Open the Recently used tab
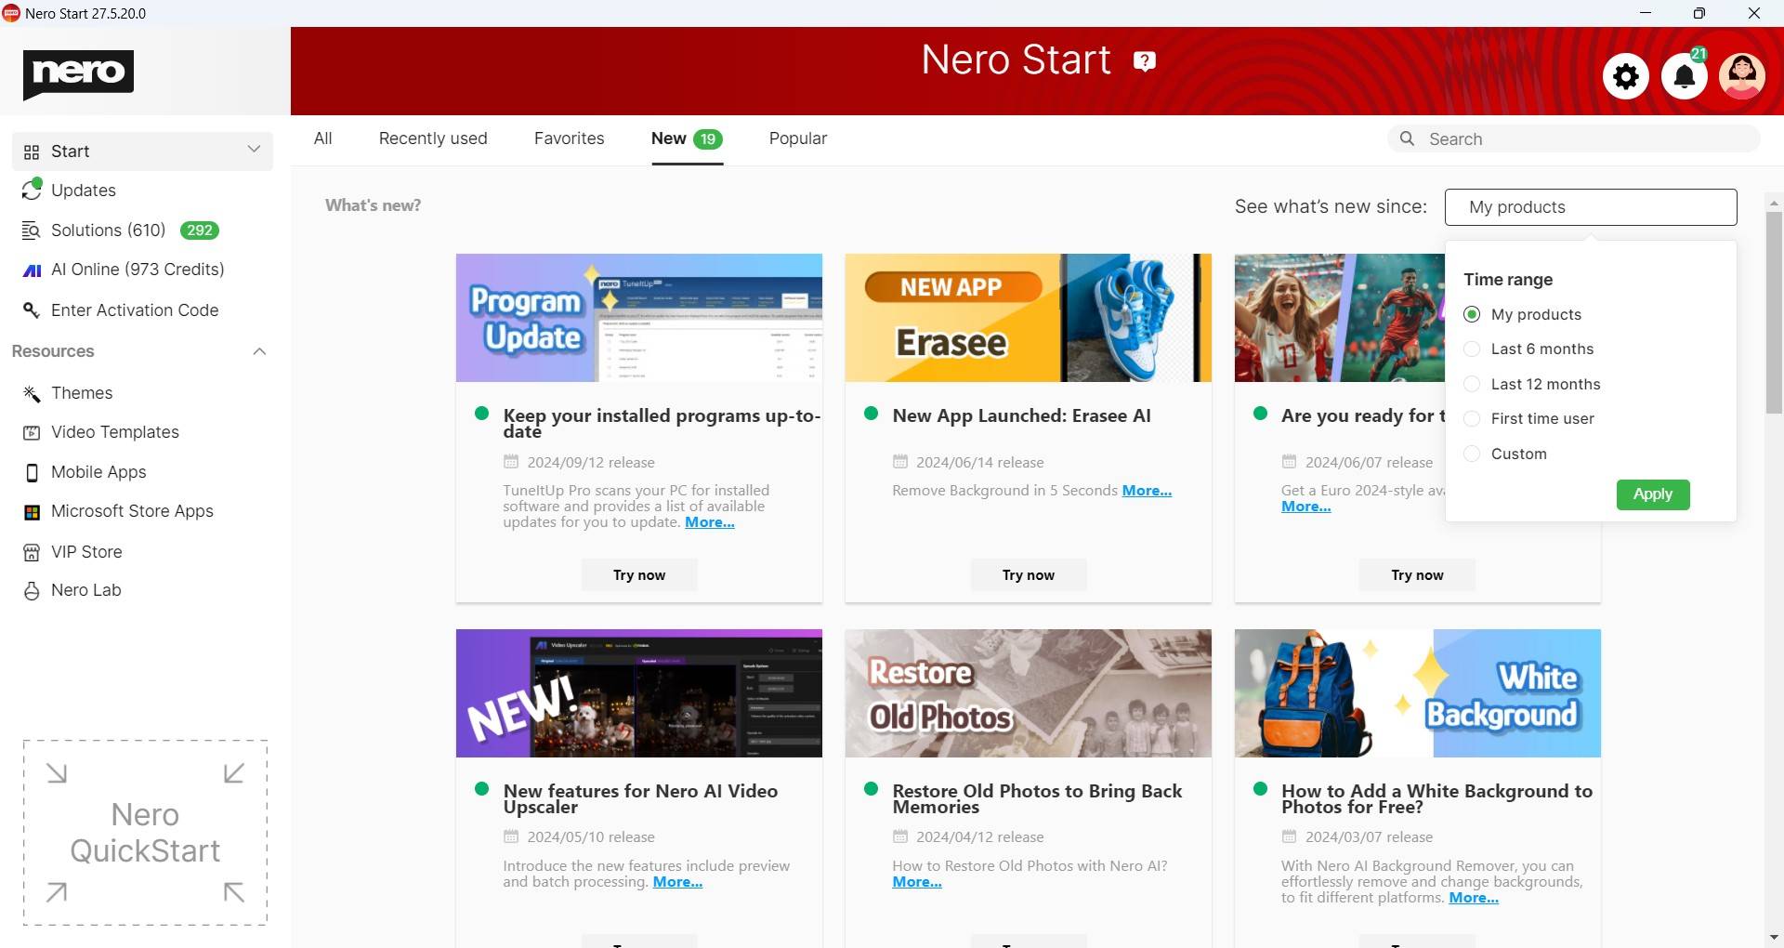1784x948 pixels. coord(432,138)
